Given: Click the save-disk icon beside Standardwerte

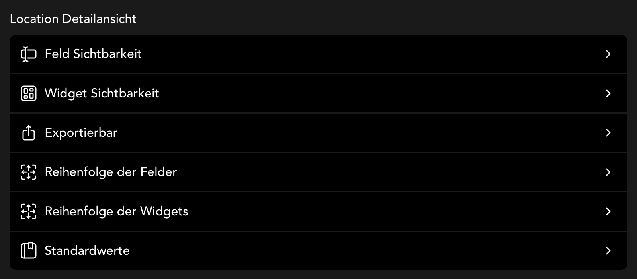Looking at the screenshot, I should [28, 251].
